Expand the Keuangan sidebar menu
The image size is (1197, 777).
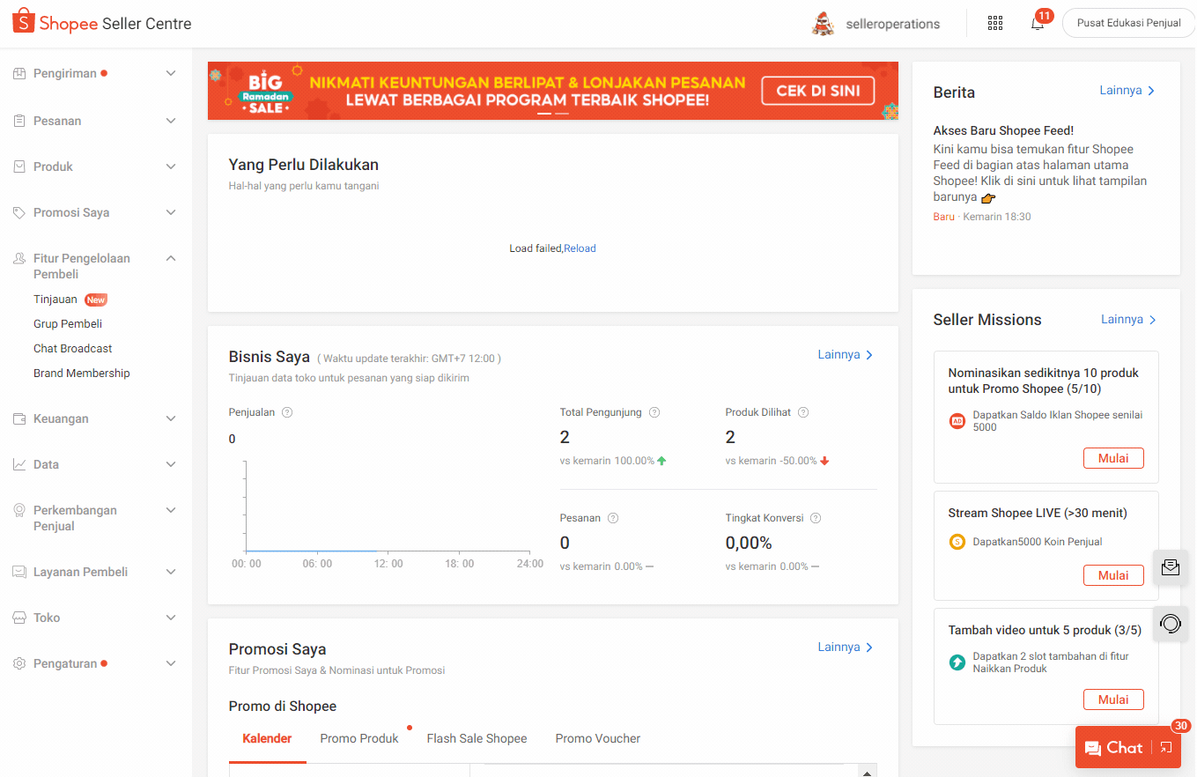click(170, 418)
